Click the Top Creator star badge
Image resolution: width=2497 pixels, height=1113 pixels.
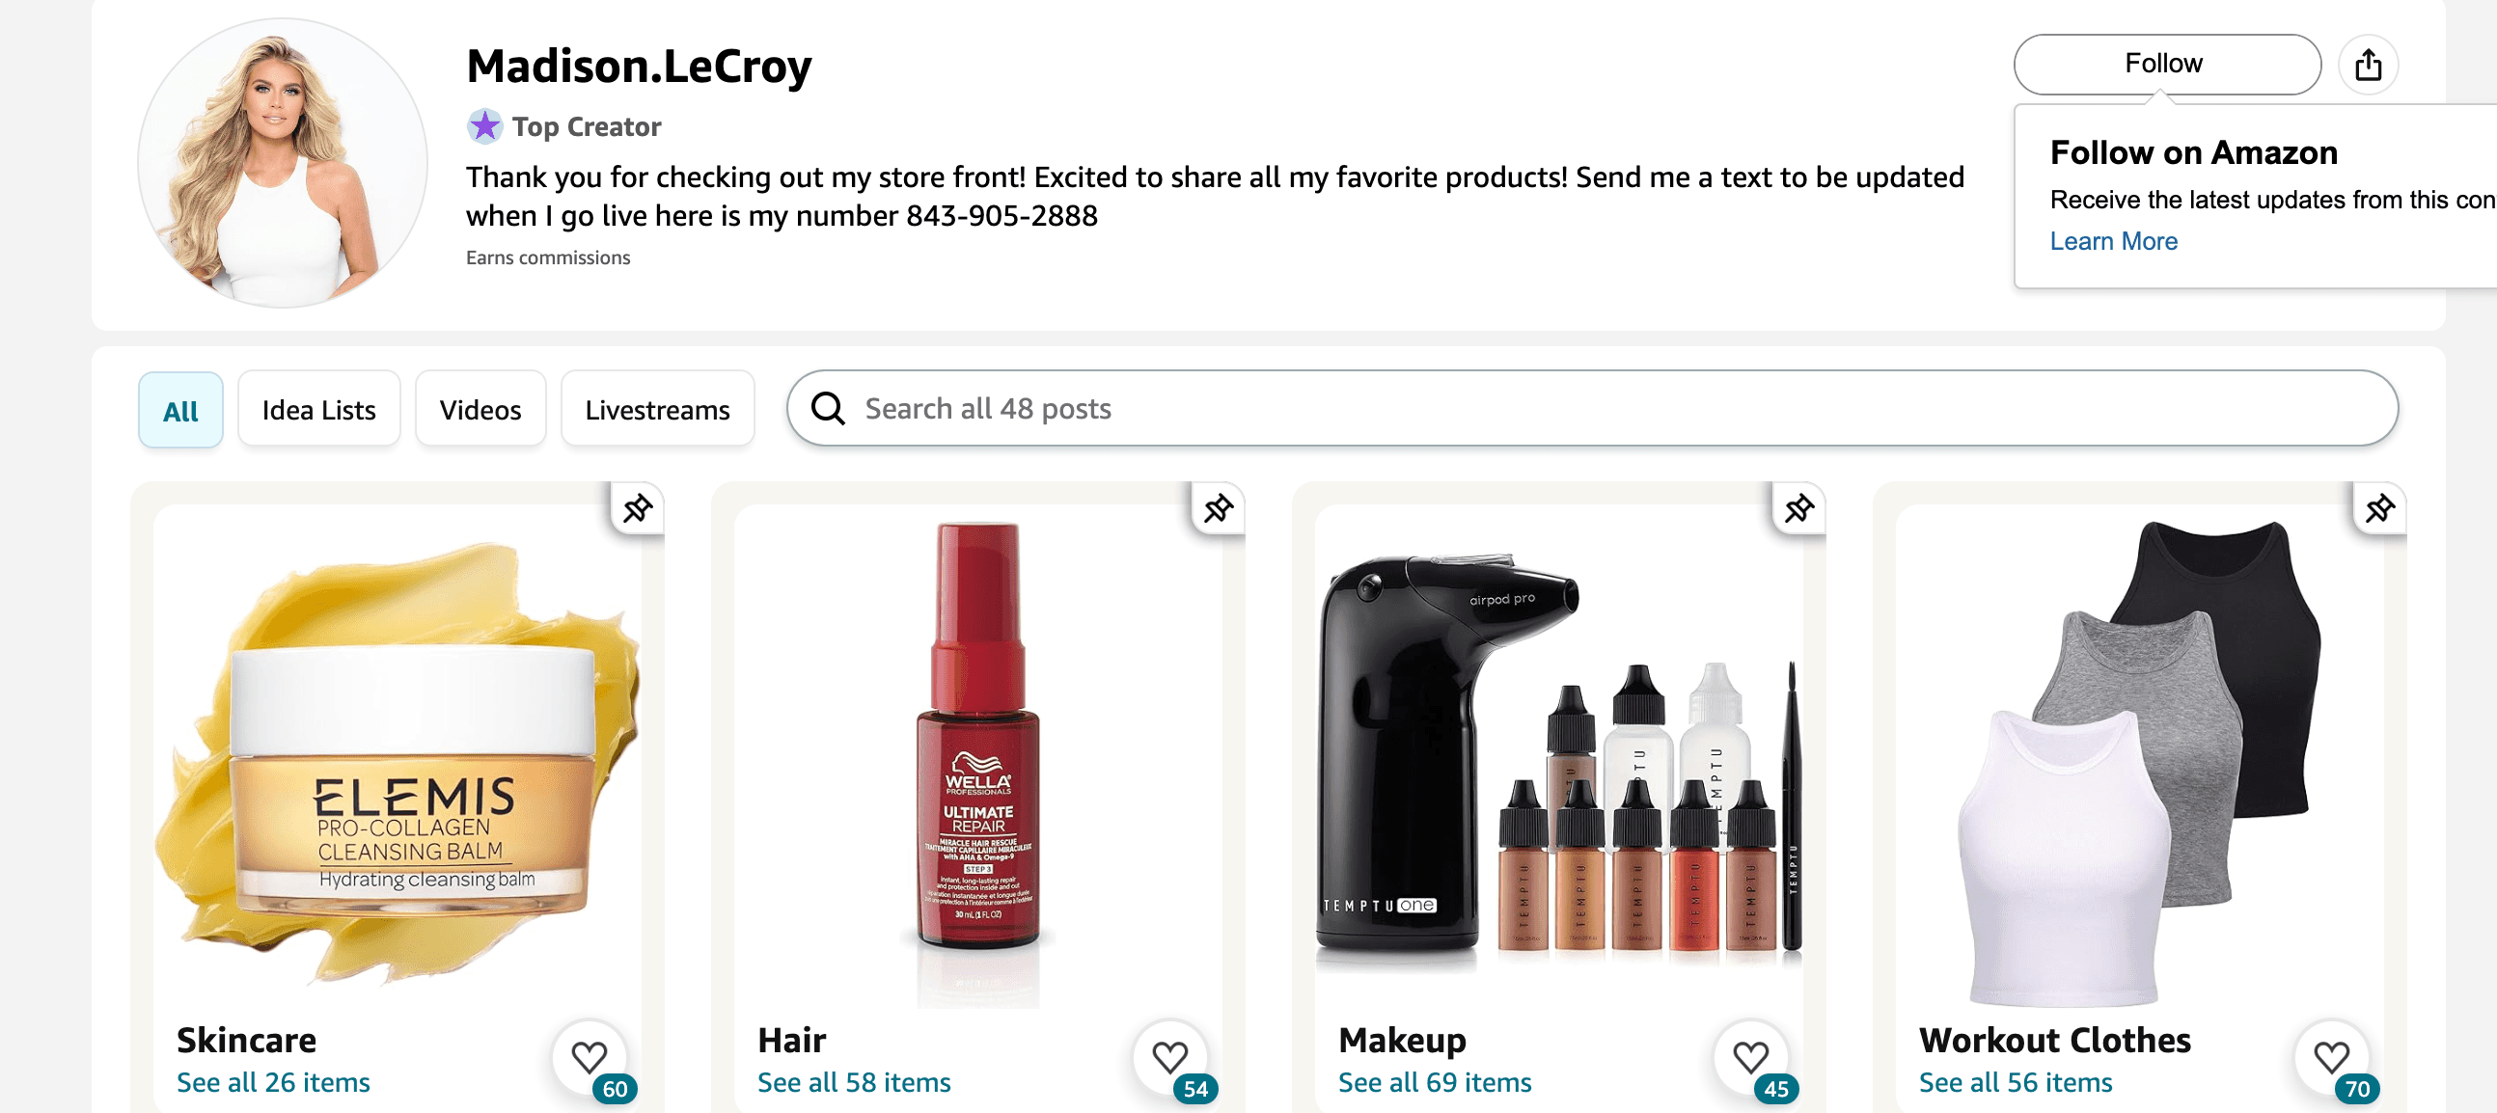[x=486, y=126]
